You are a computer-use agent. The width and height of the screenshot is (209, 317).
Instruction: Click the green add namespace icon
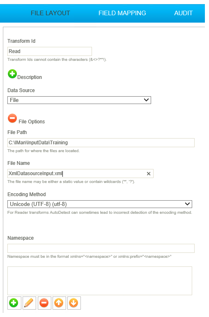point(14,303)
